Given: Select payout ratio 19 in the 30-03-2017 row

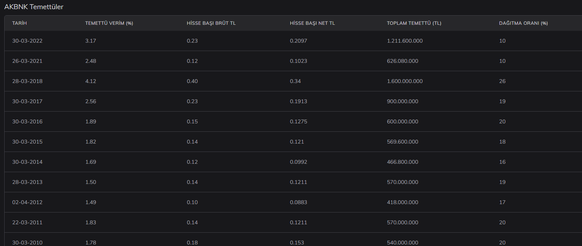Looking at the screenshot, I should coord(502,101).
